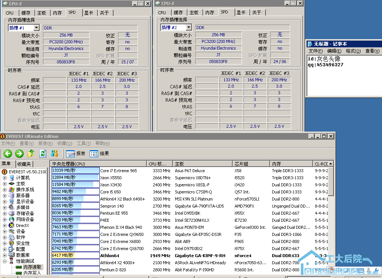Switch to 显卡 tab in left CPU-Z window
The image size is (382, 278).
pos(88,13)
